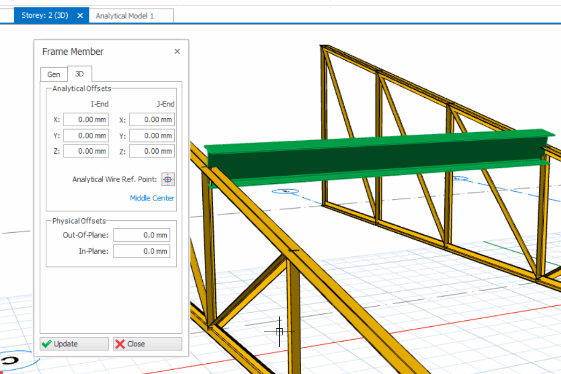Switch to the Analytical Model 1 tab
Viewport: 561px width, 374px height.
125,16
